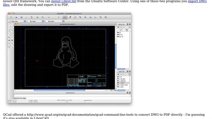Click the command line input field
The image size is (212, 119).
[72, 96]
